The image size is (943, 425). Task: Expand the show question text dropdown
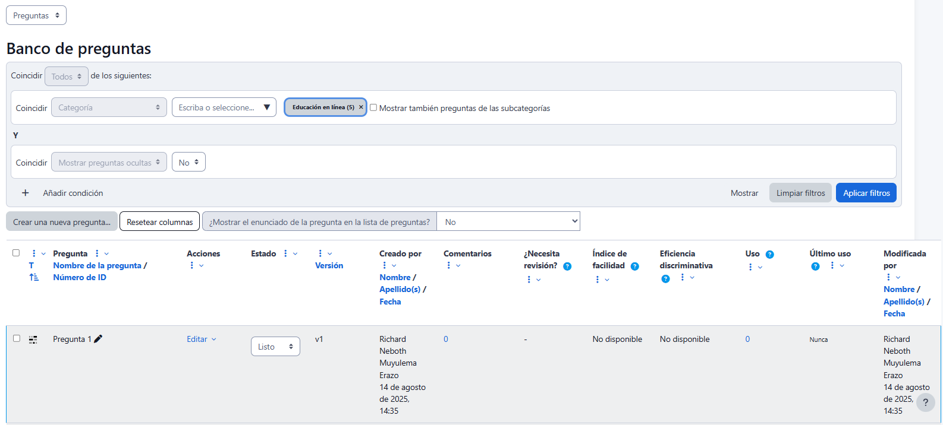[508, 222]
